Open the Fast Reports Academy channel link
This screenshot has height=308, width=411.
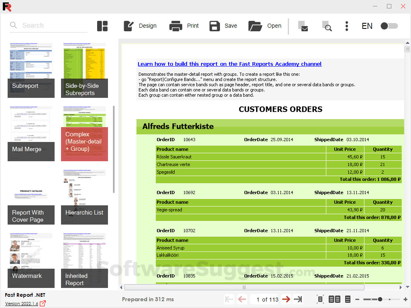click(x=229, y=64)
